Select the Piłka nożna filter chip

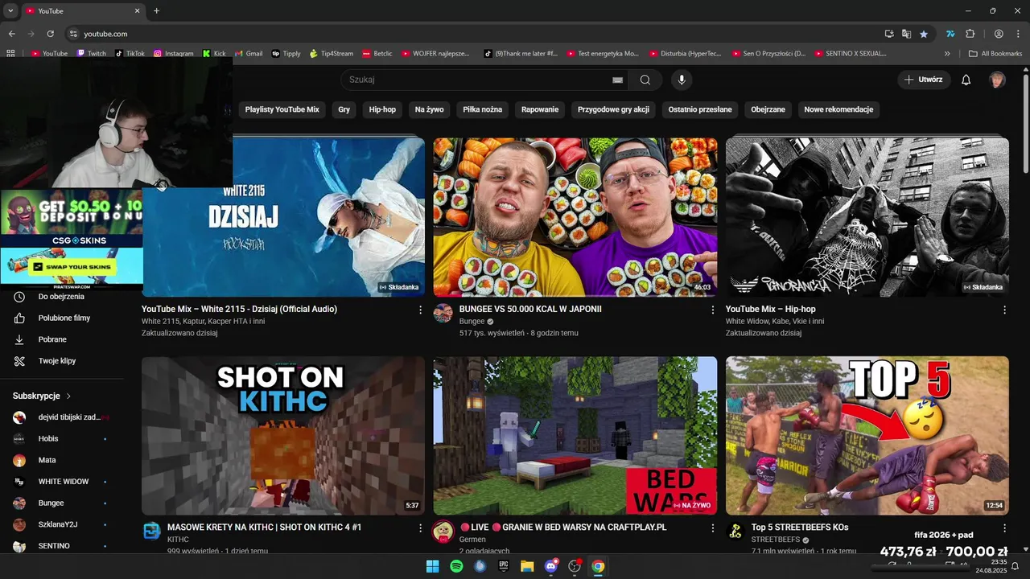[483, 109]
